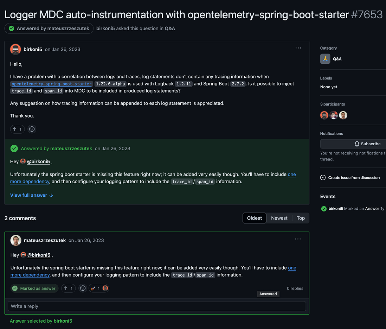Add emoji reaction to birkoni5's question
The image size is (386, 329).
pyautogui.click(x=32, y=129)
